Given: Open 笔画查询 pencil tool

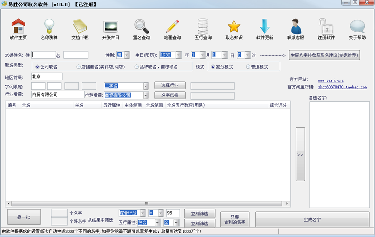Looking at the screenshot, I should click(172, 29).
